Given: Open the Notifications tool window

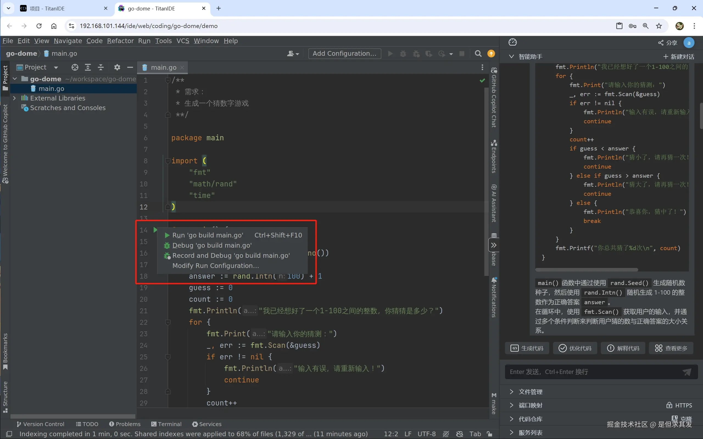Looking at the screenshot, I should 494,297.
